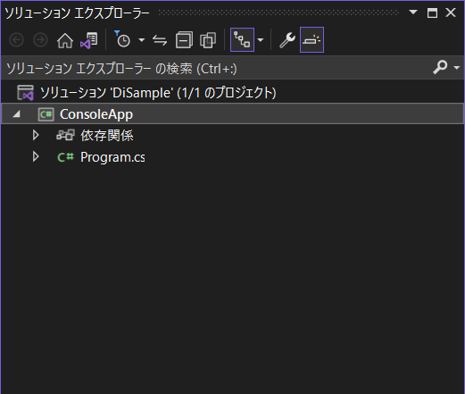The width and height of the screenshot is (465, 394).
Task: Go to Home view in Solution Explorer
Action: tap(65, 40)
